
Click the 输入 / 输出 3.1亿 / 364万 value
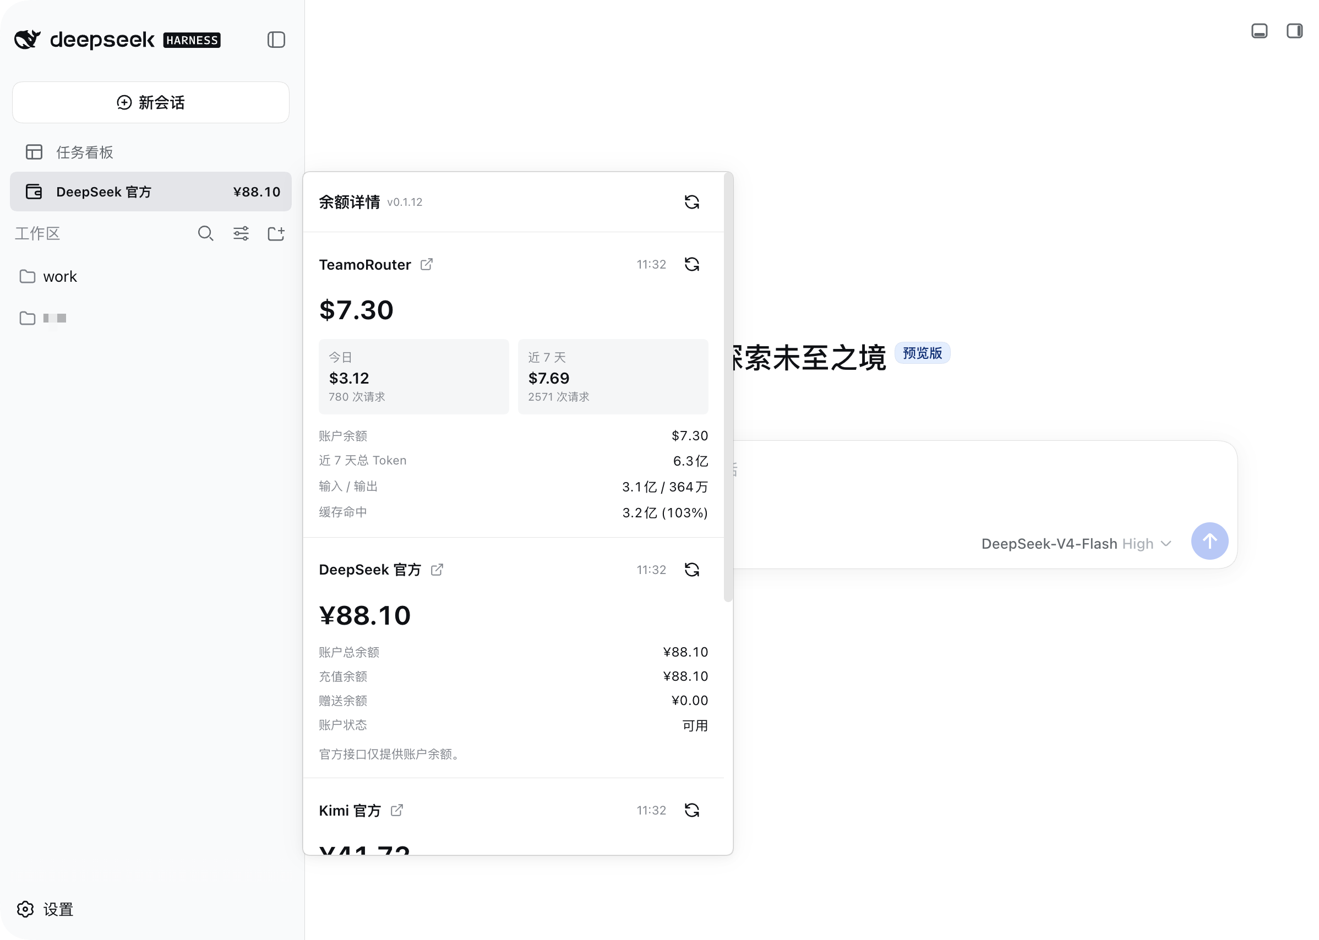[664, 488]
